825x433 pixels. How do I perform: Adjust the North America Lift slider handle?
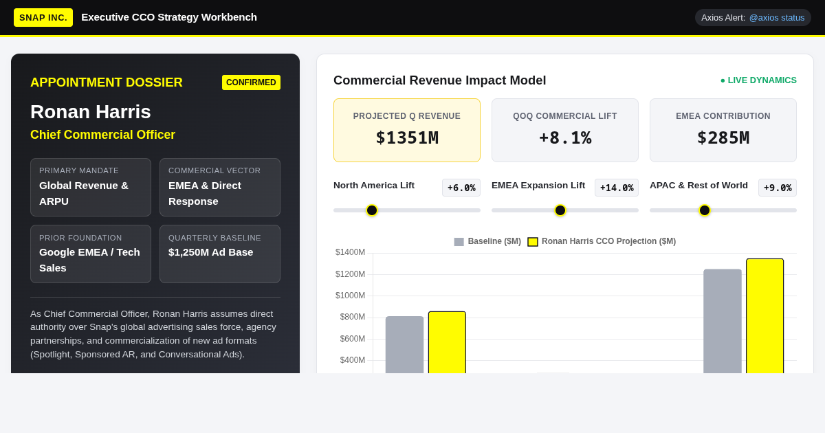click(x=372, y=210)
